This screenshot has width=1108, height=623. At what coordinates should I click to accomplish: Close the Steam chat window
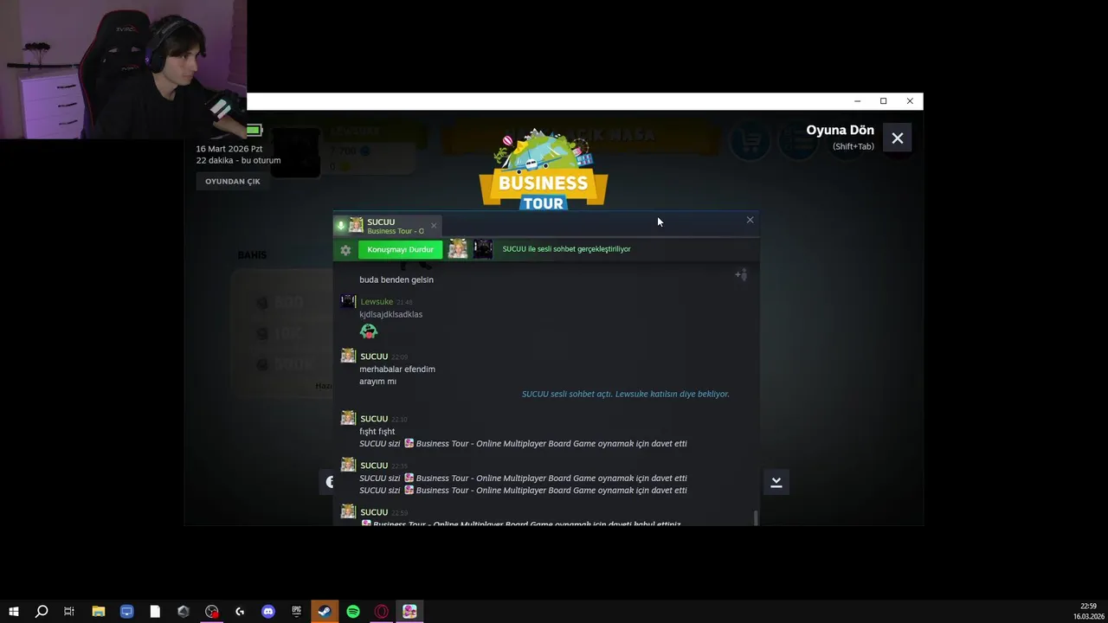(x=750, y=220)
